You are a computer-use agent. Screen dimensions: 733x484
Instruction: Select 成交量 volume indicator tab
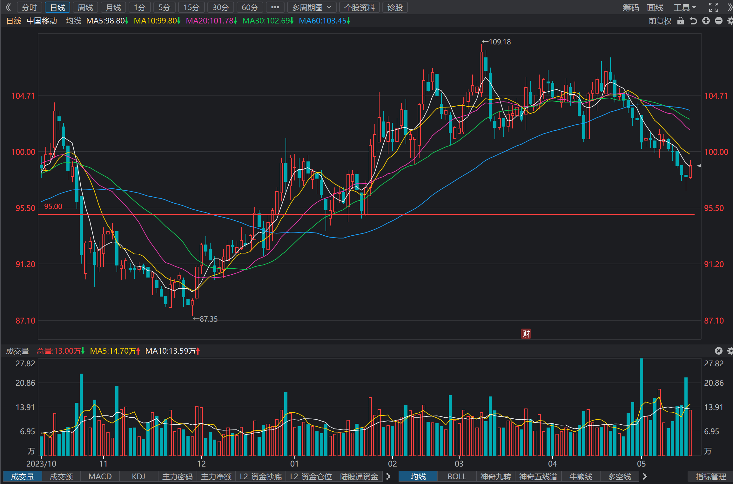pos(23,476)
